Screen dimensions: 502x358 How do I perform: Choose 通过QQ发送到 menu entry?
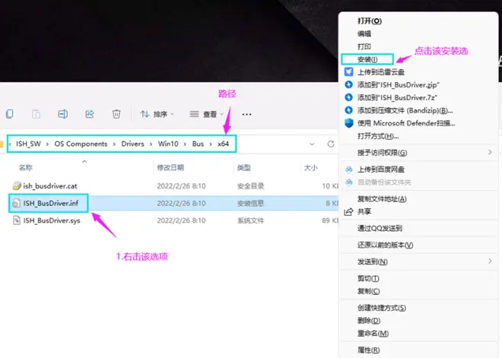(380, 228)
